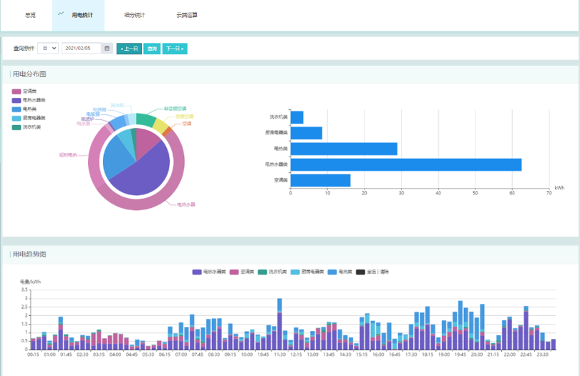
Task: Toggle 空调类 in the pie chart legend
Action: coord(29,91)
